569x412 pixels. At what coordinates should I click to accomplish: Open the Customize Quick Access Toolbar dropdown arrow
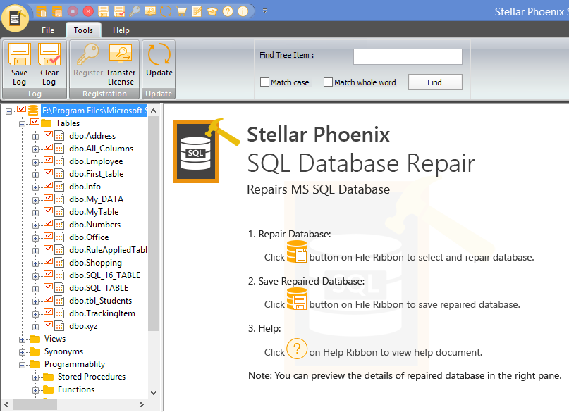tap(265, 11)
